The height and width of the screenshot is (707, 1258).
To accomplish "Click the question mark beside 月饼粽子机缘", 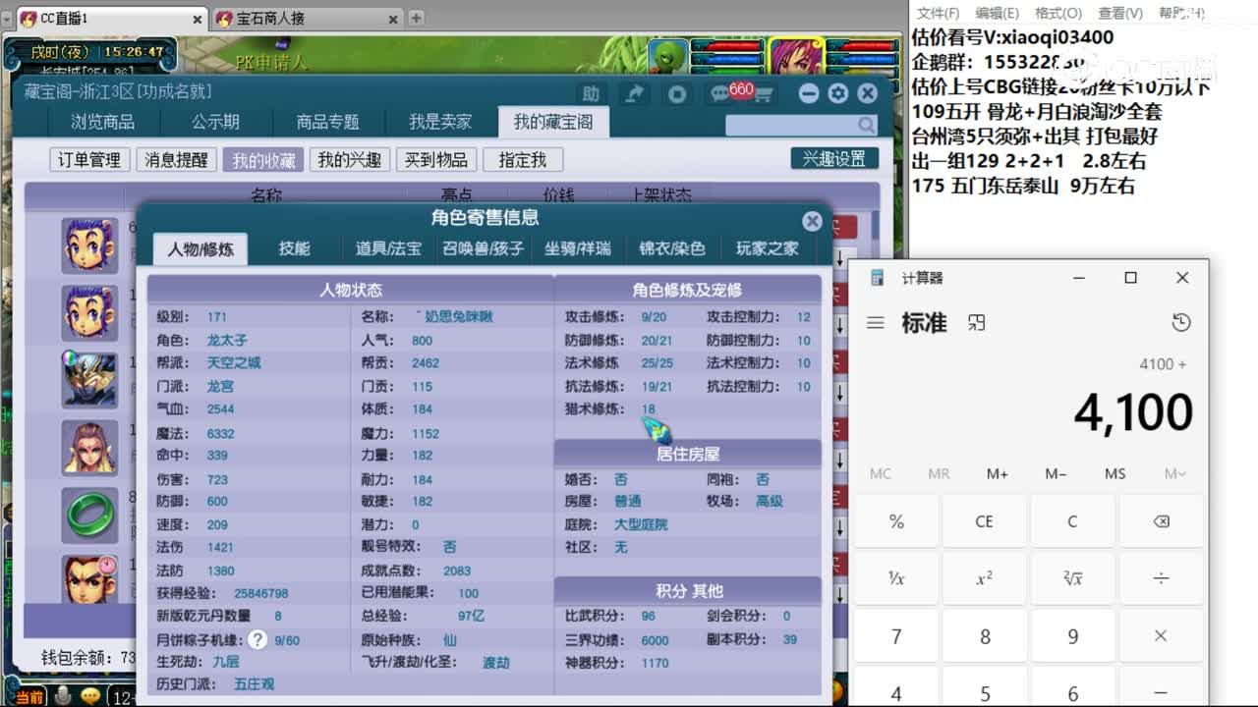I will (x=257, y=639).
